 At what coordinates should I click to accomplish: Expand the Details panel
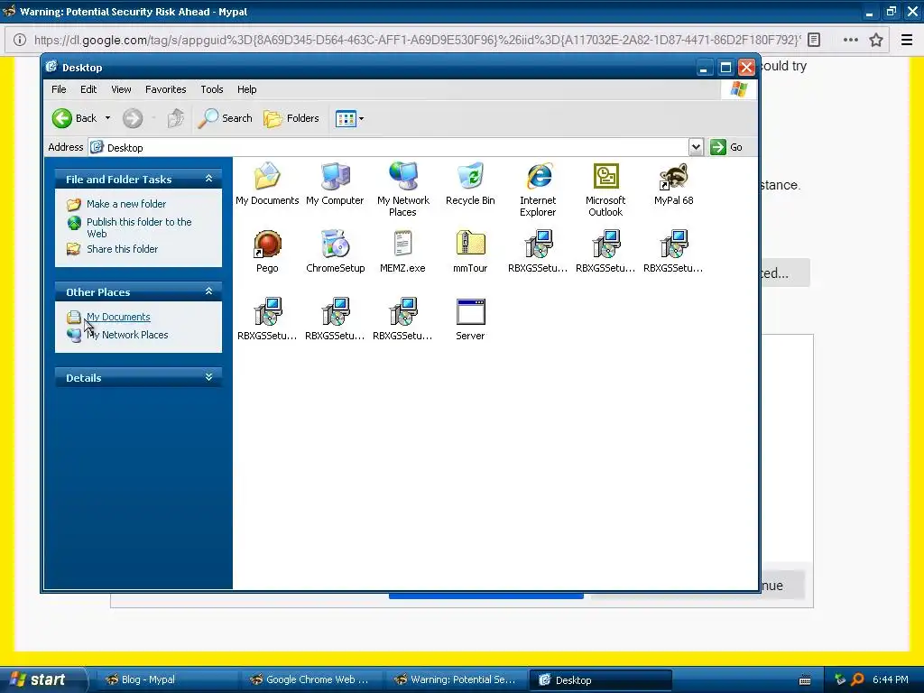click(x=208, y=377)
